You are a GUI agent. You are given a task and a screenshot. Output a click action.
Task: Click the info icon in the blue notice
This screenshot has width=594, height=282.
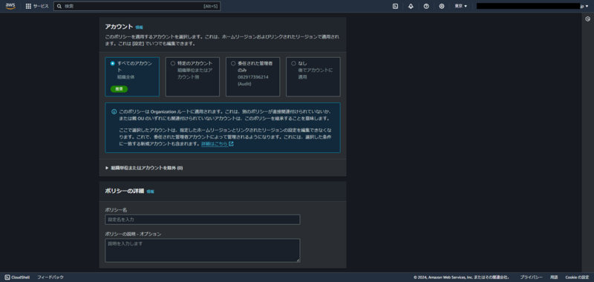pos(114,111)
